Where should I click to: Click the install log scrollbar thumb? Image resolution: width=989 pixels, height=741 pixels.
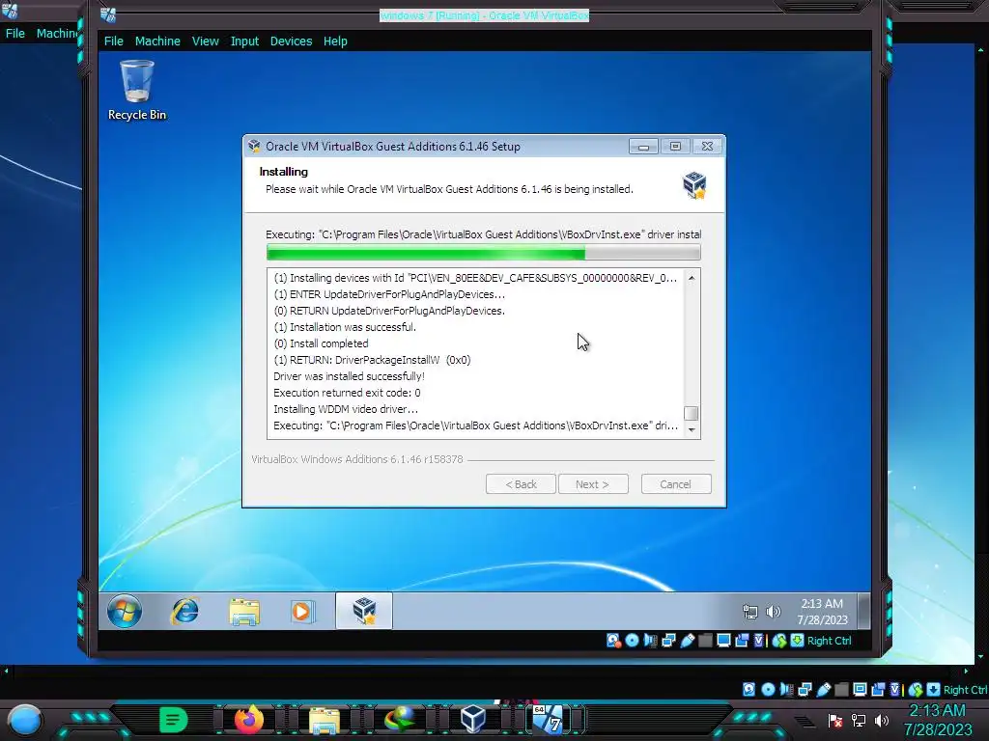(x=692, y=413)
